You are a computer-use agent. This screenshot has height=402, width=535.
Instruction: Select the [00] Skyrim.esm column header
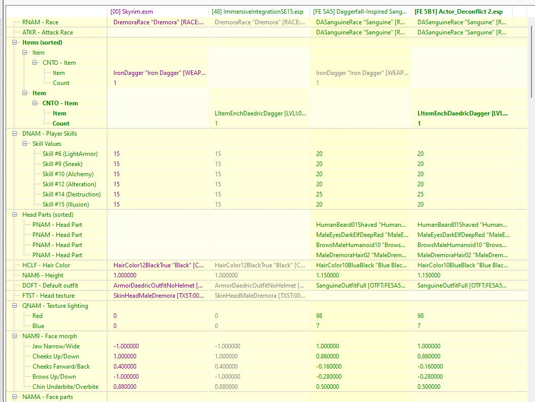click(158, 12)
